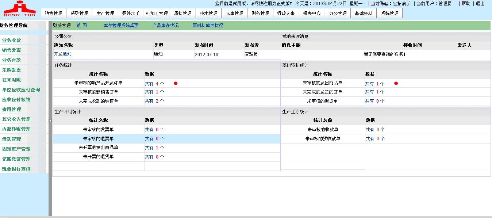The width and height of the screenshot is (492, 218).
Task: Open the 行政人事 top menu
Action: coord(286,14)
